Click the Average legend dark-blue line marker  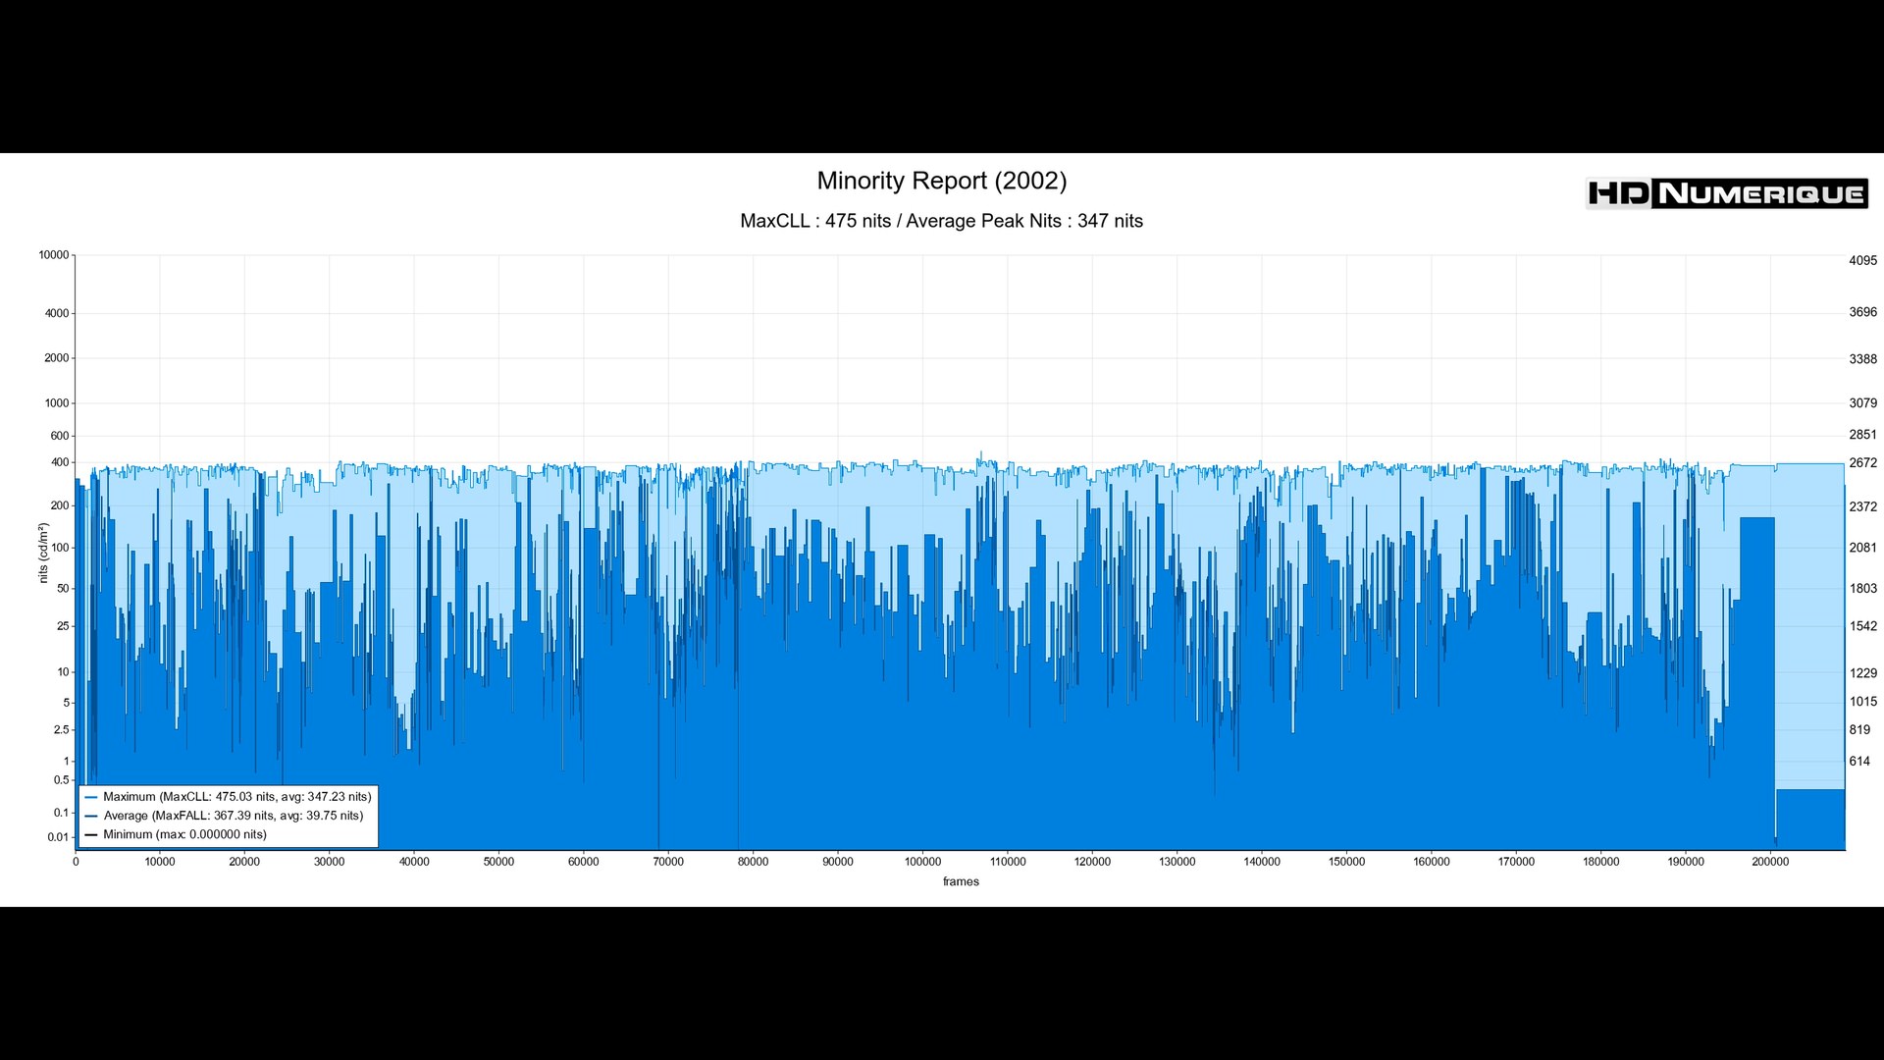click(x=91, y=816)
